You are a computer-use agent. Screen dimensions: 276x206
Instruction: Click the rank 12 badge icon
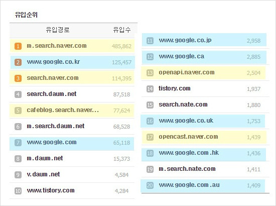click(x=150, y=57)
